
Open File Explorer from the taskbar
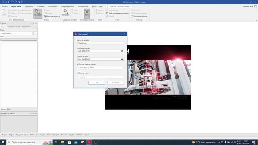tap(63, 142)
